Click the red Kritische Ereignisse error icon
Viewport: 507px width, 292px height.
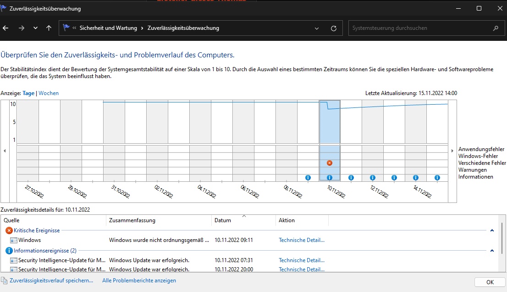[9, 230]
